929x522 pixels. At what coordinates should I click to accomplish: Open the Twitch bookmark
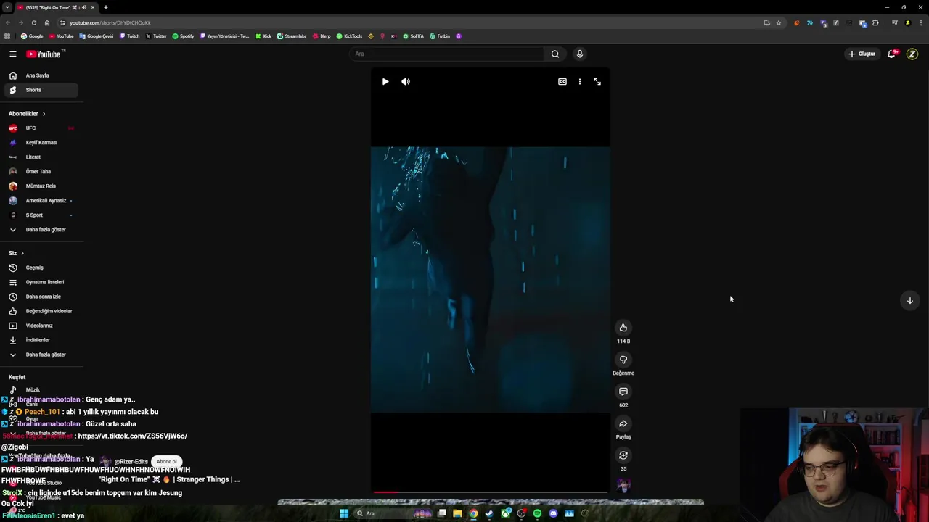pyautogui.click(x=130, y=36)
